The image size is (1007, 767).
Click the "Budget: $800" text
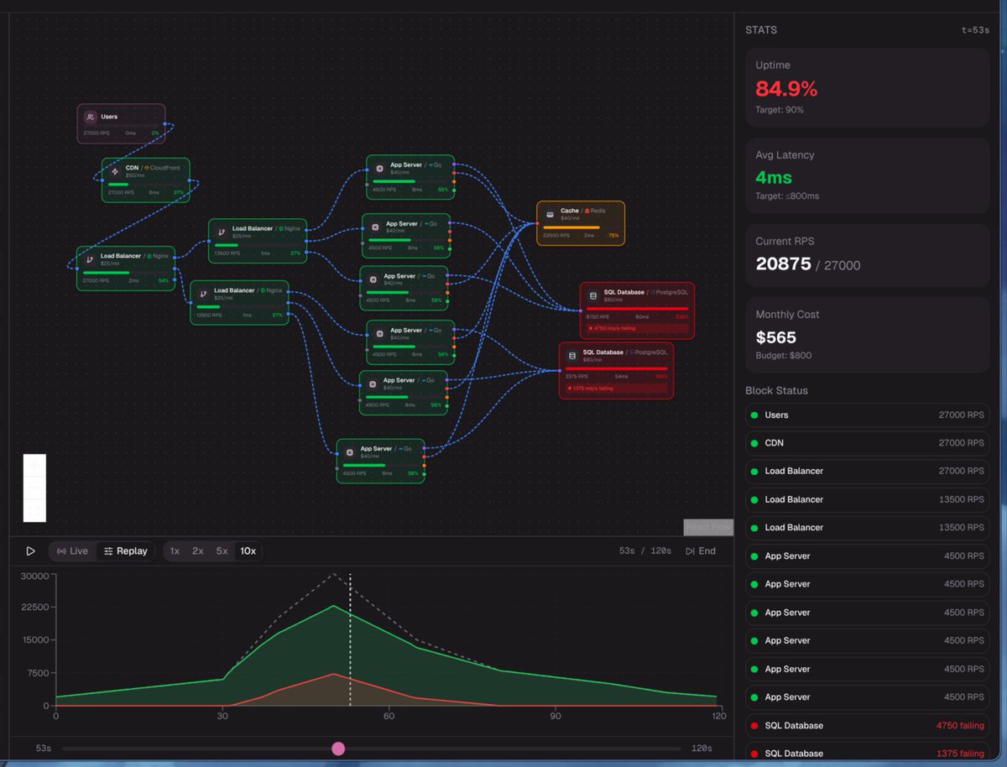(784, 356)
